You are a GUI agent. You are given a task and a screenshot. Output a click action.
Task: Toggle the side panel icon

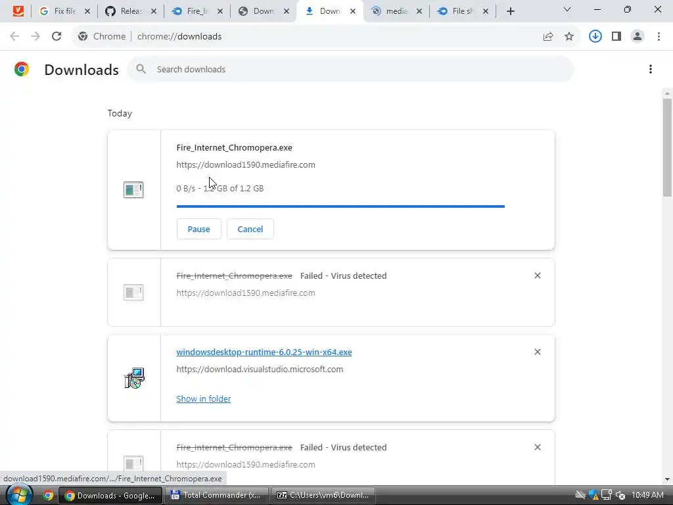coord(616,37)
